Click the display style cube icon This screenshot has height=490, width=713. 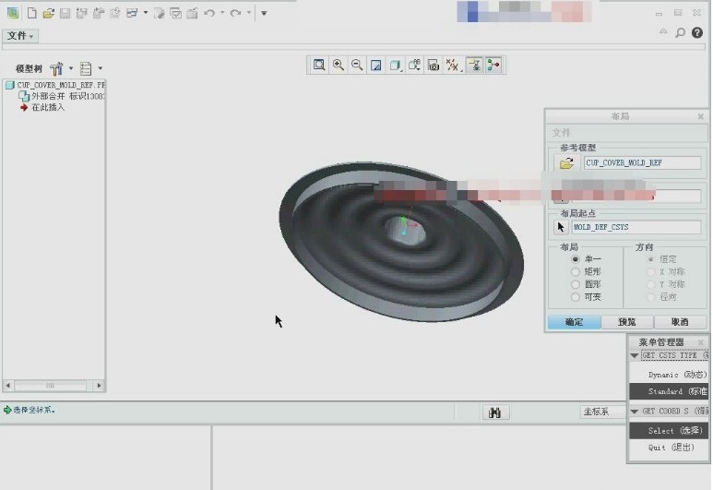(395, 66)
